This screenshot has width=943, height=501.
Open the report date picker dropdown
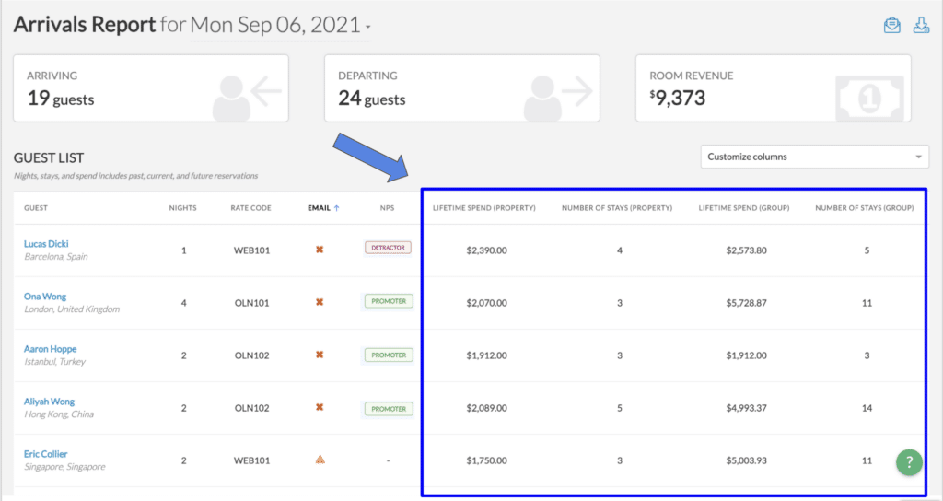281,26
